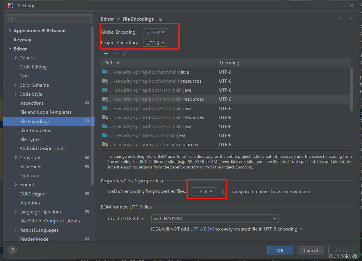Click the Encoding column header
Image resolution: width=362 pixels, height=261 pixels.
tap(284, 63)
